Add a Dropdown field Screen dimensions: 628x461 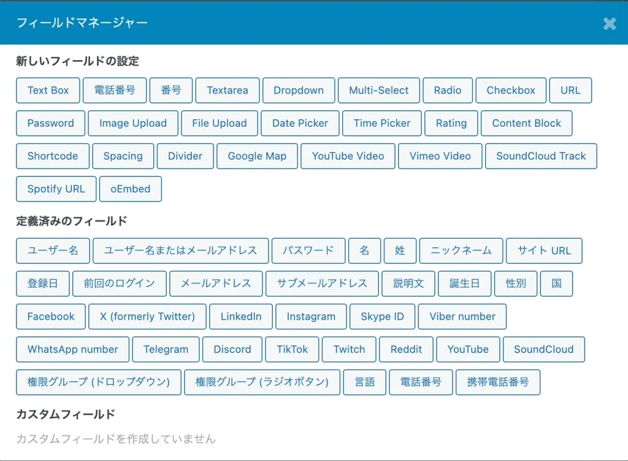coord(299,91)
